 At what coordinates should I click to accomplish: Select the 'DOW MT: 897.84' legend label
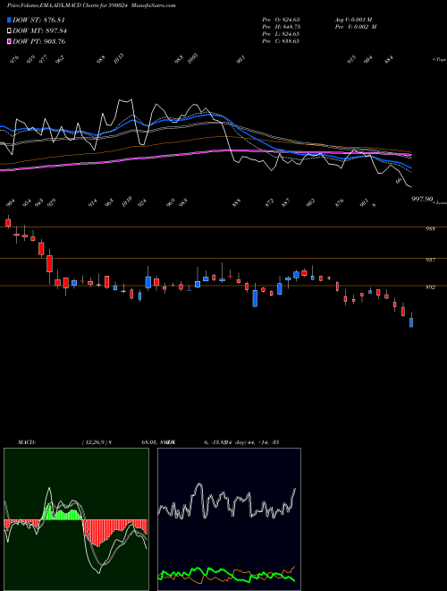[x=40, y=30]
